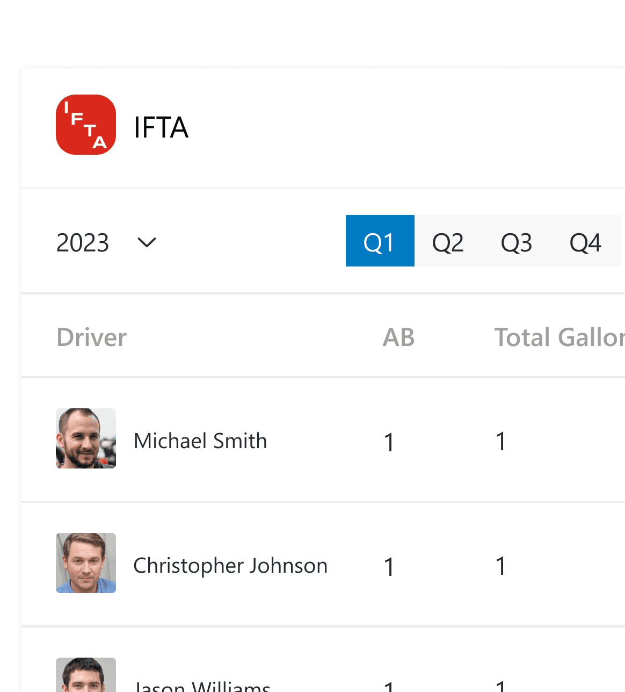Click Michael Smith's Total Gallons value

coord(501,441)
